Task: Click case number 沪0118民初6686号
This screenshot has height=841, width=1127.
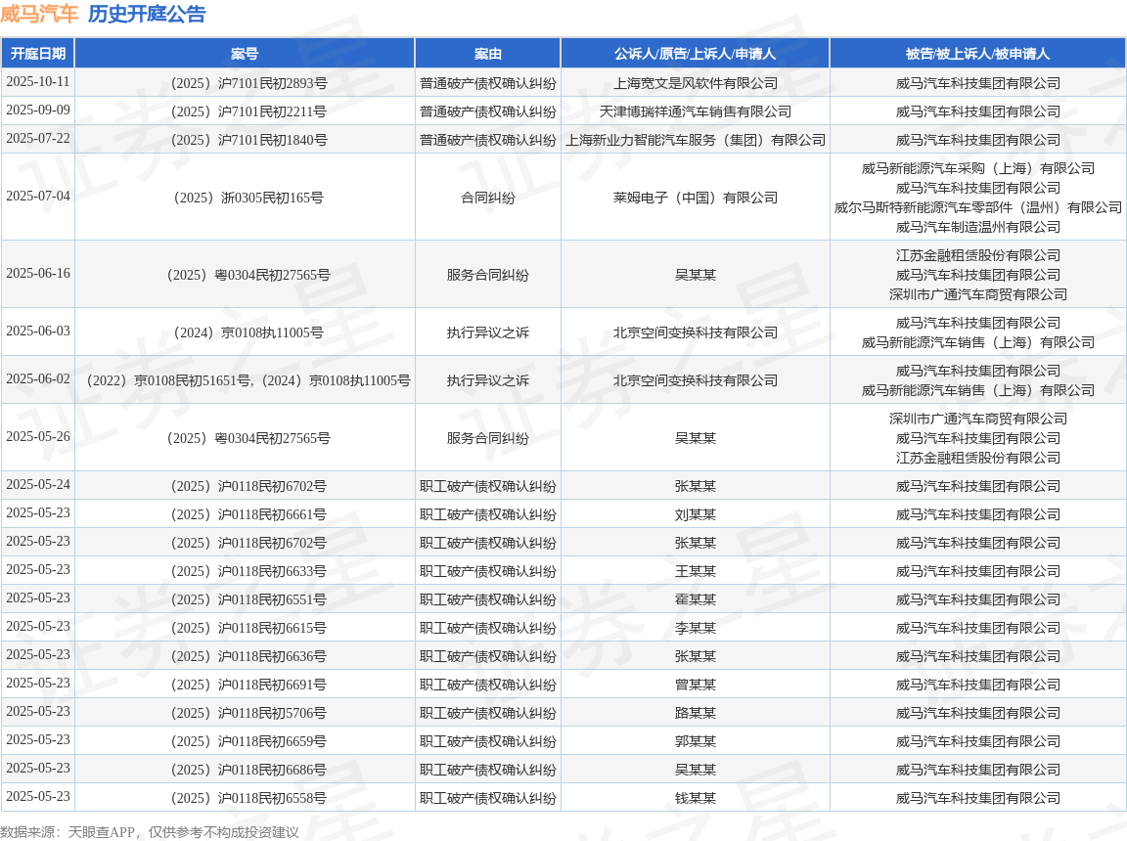Action: [248, 770]
